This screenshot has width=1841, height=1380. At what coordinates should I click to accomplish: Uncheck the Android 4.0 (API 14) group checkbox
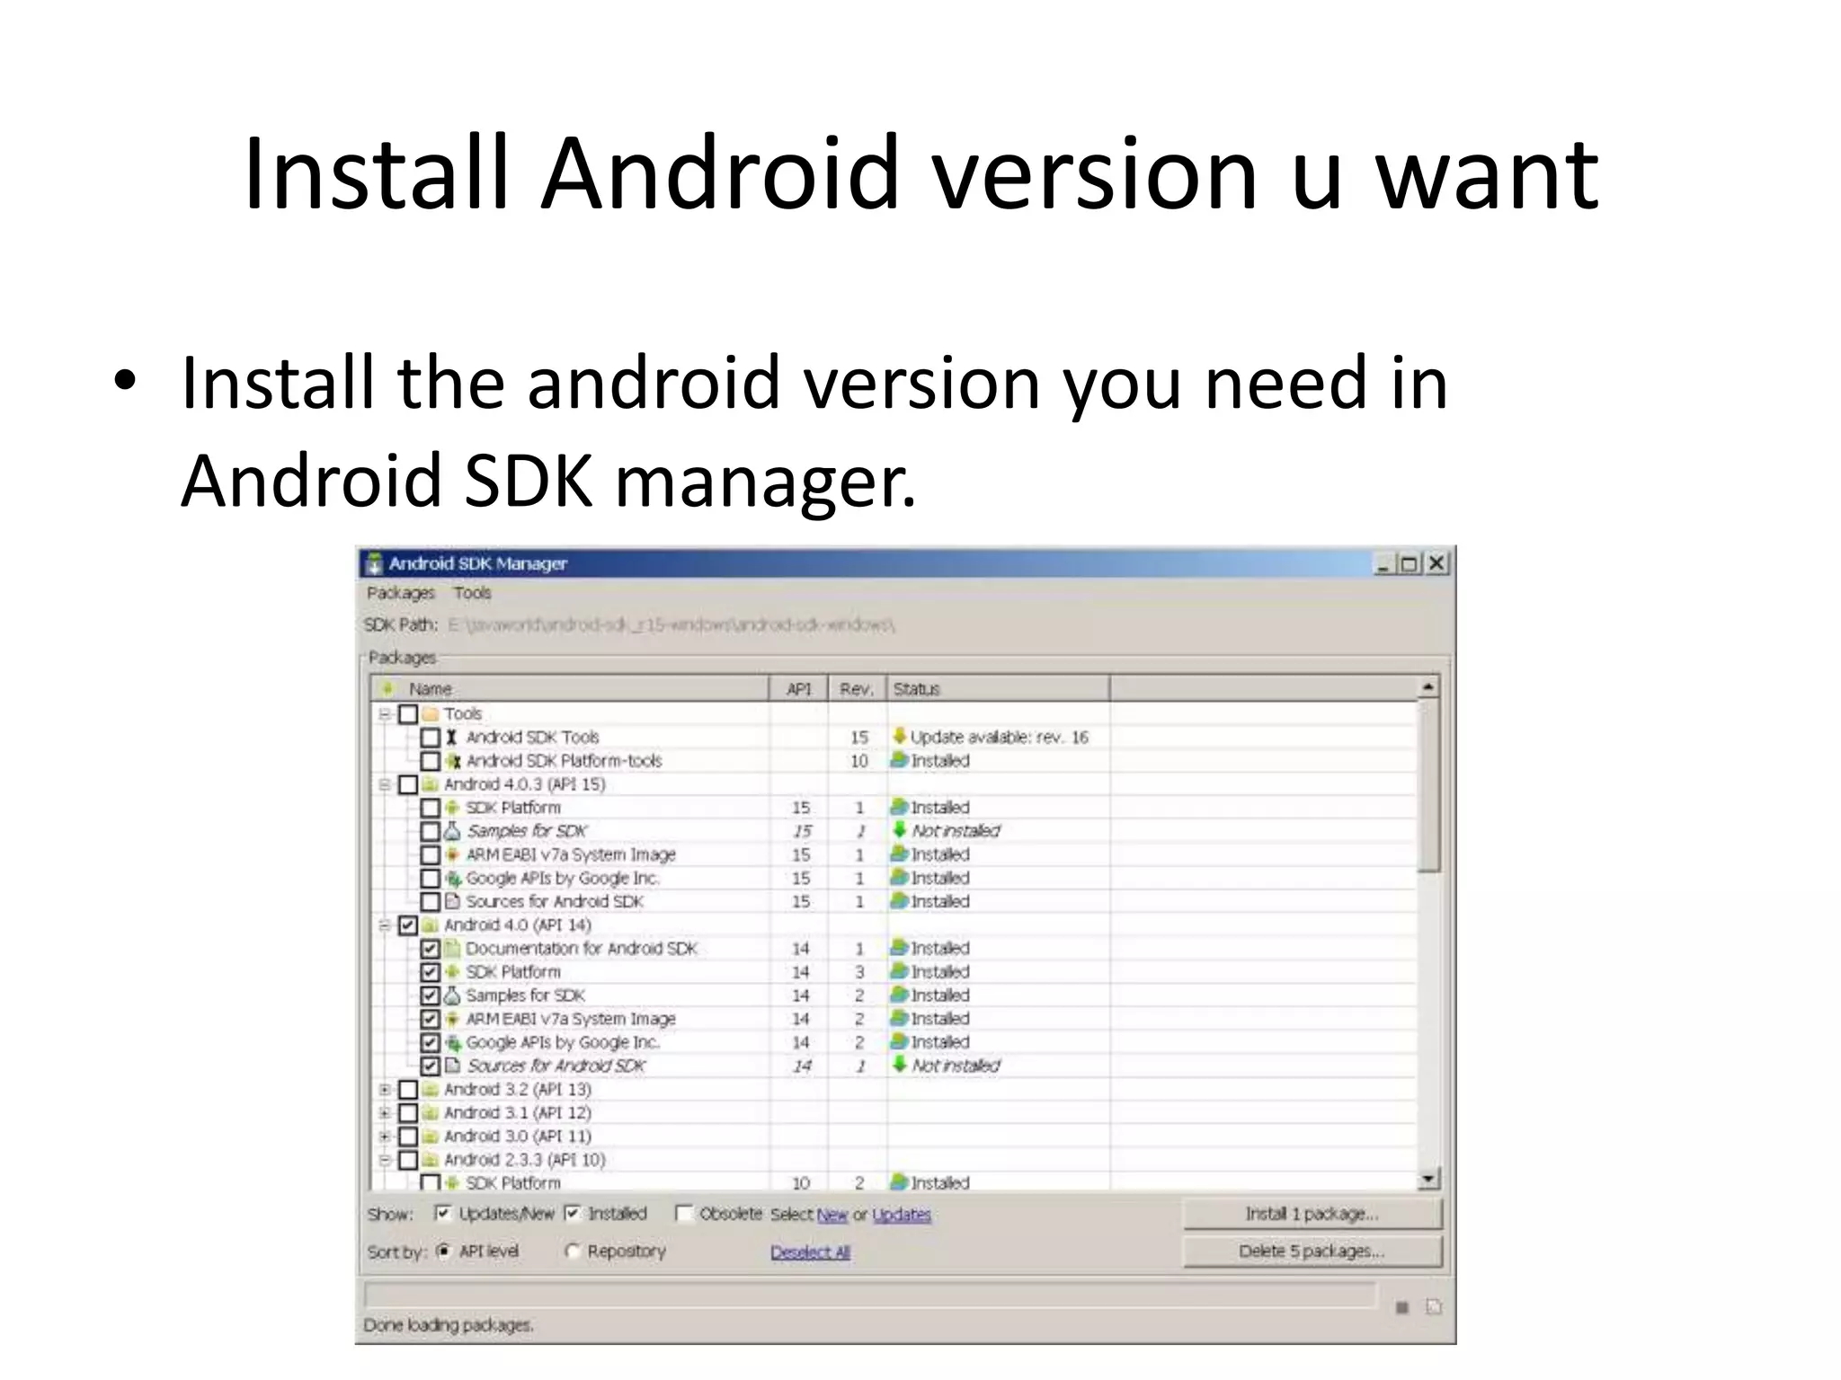click(408, 924)
